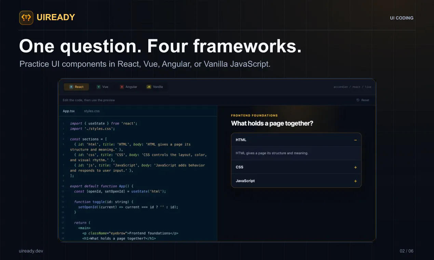This screenshot has width=434, height=260.
Task: Switch to the Vanilla framework tab
Action: [155, 87]
